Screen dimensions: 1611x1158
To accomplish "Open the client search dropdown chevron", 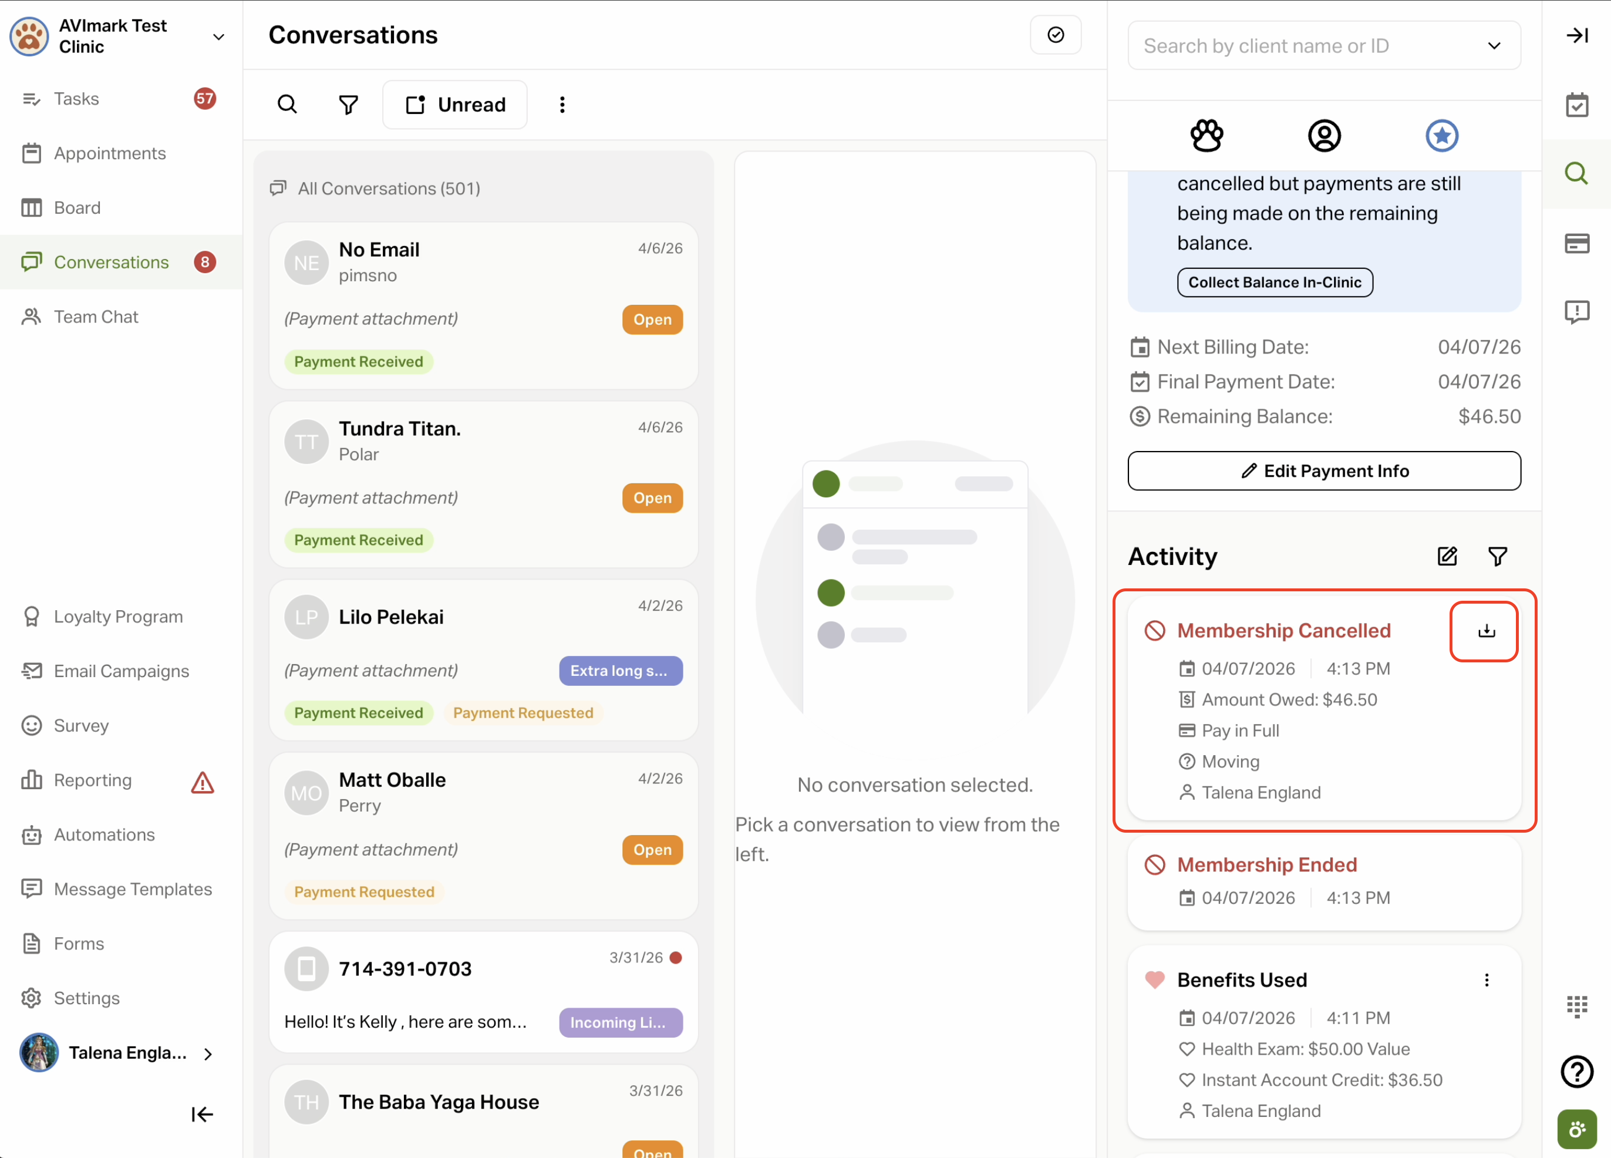I will click(x=1494, y=46).
